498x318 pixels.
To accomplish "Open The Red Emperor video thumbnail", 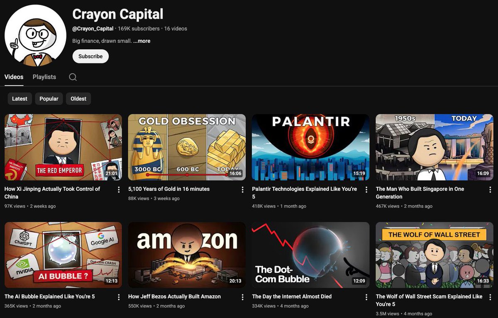I will 63,147.
